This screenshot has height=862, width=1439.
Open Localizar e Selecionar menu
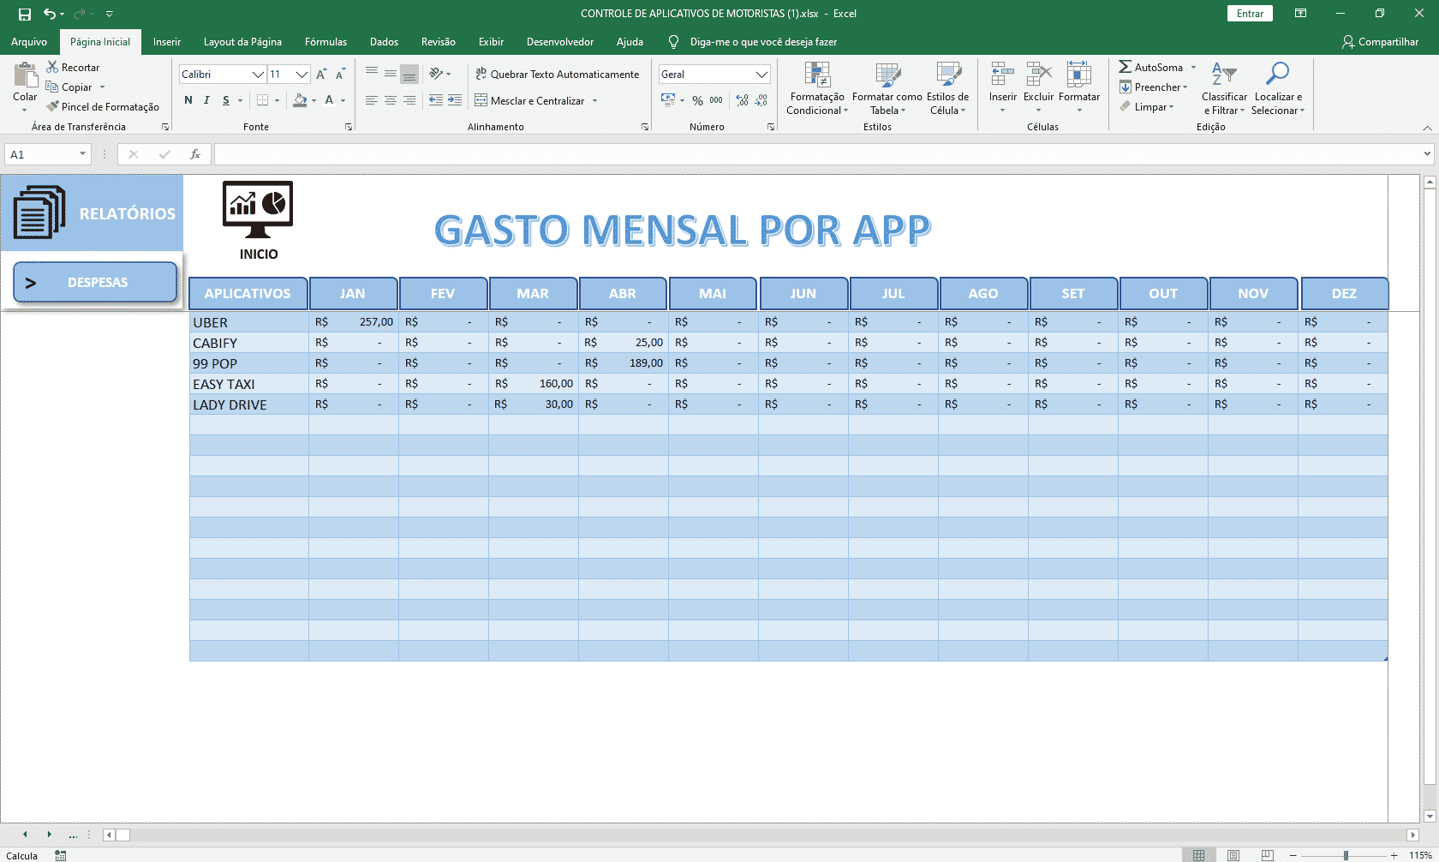(x=1277, y=88)
